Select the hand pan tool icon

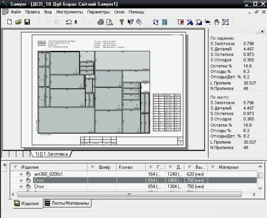tap(217, 22)
